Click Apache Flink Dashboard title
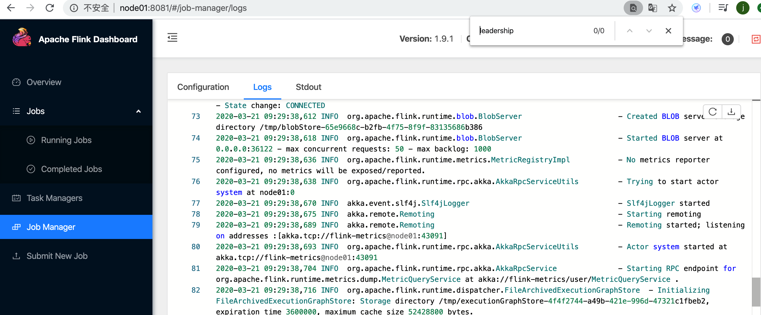The width and height of the screenshot is (761, 315). (88, 39)
